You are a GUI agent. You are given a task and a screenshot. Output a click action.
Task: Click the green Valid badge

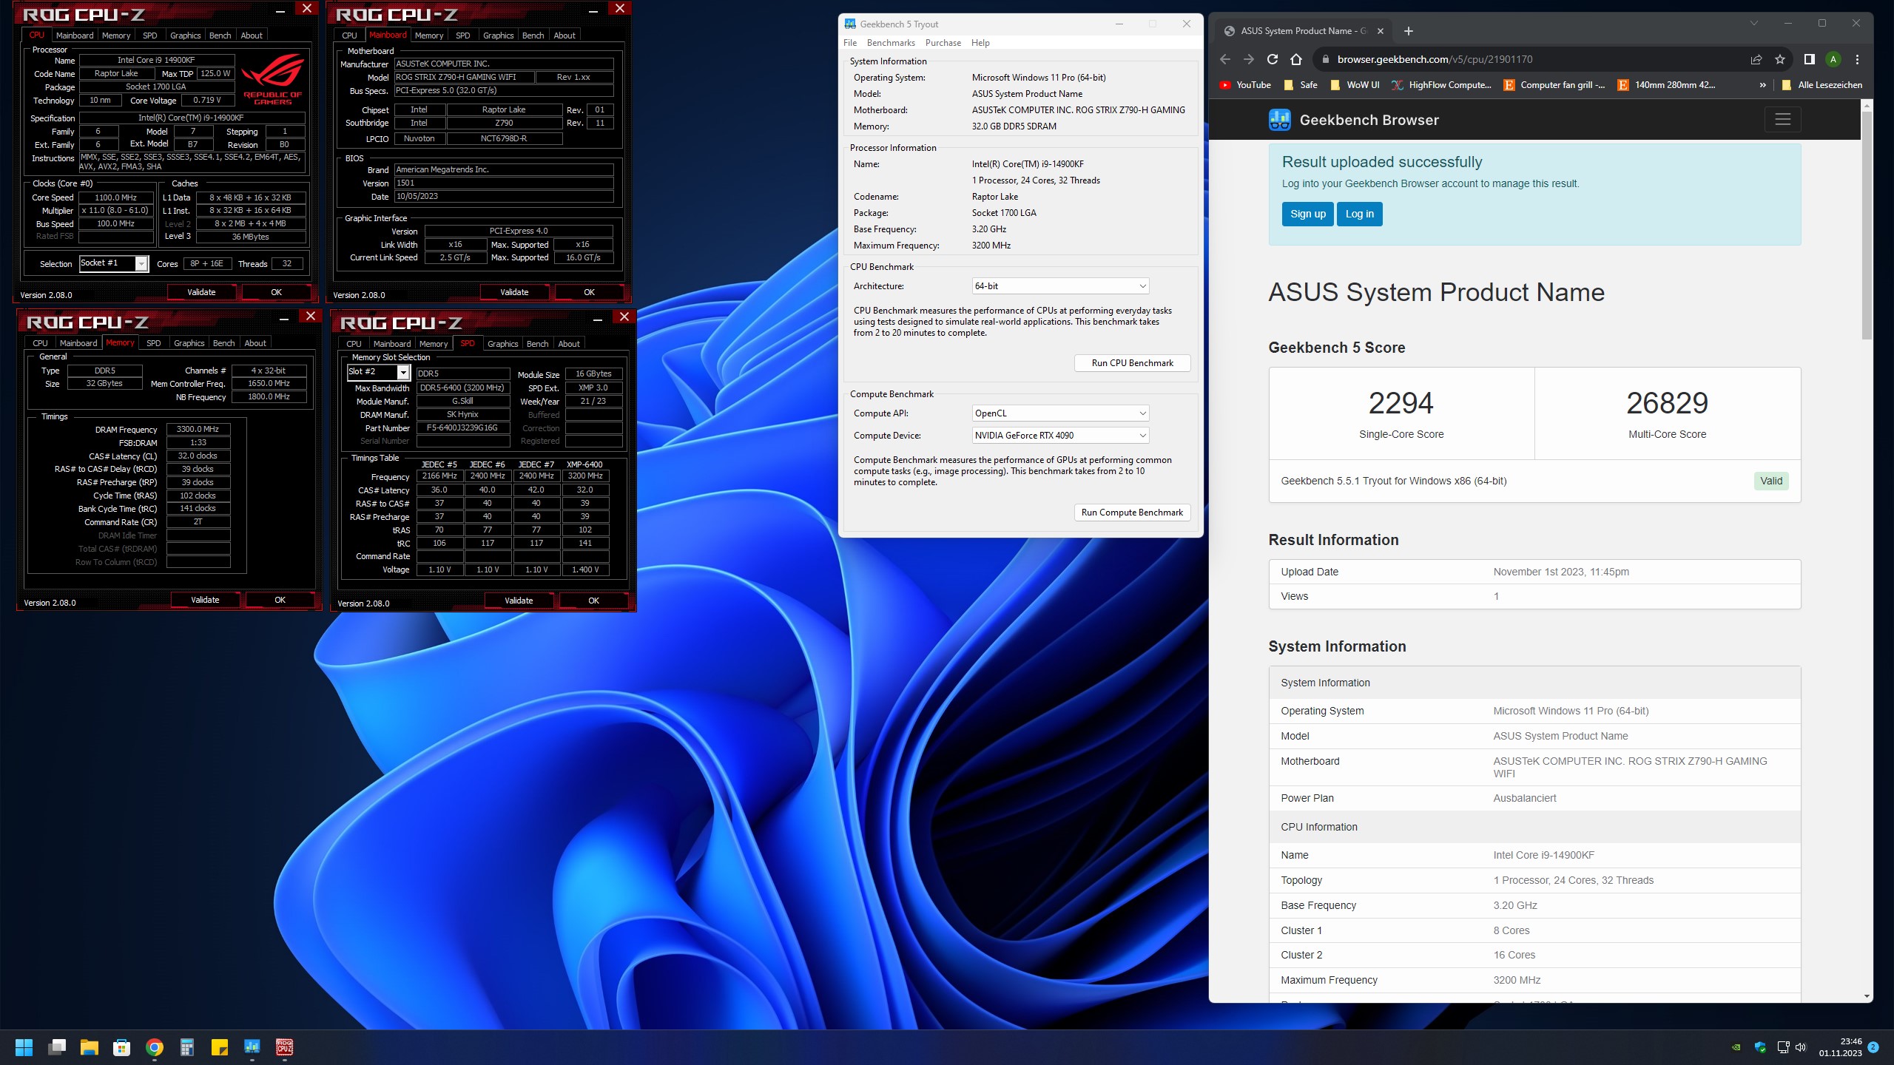[x=1771, y=481]
